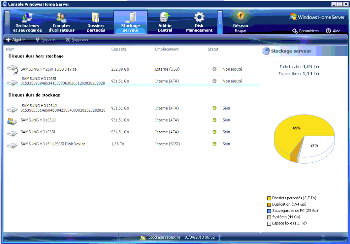Viewport: 350px width, 244px height.
Task: Click Disques durs hors stockage heading
Action: 36,56
